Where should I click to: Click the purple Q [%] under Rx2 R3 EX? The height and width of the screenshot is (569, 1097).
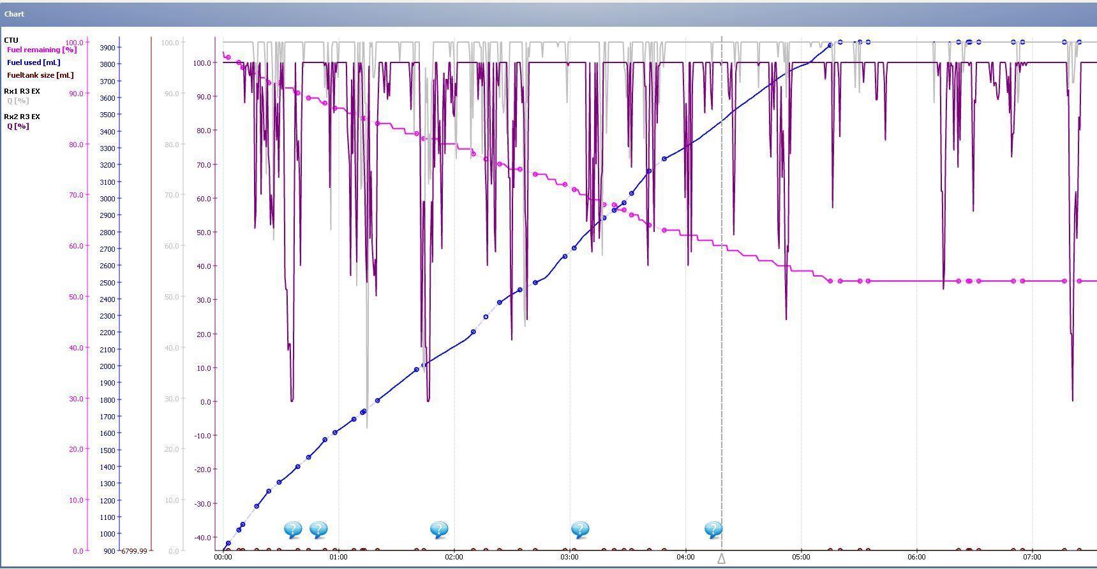[x=18, y=126]
